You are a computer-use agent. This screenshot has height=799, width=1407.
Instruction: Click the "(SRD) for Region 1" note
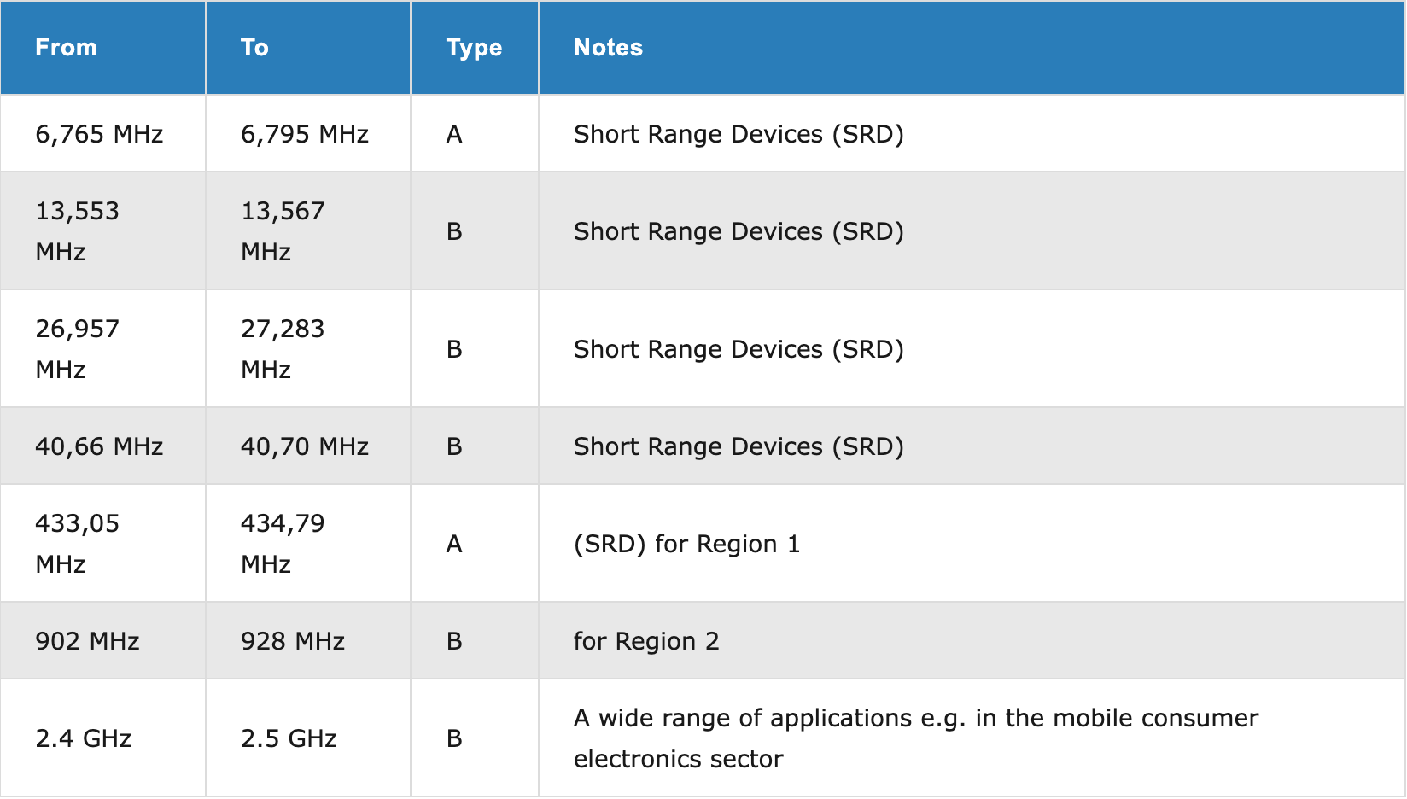[686, 544]
